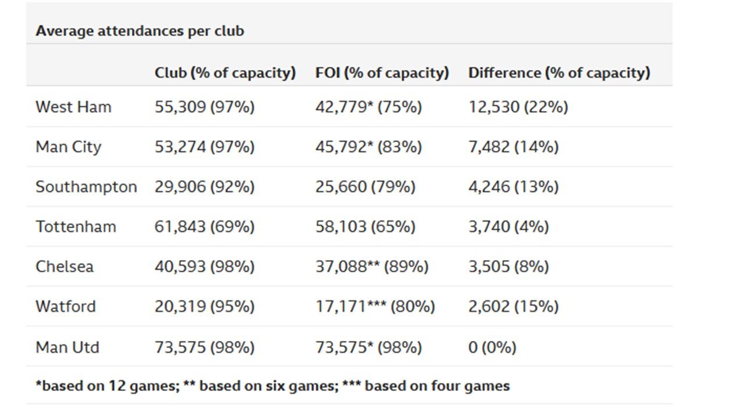744x419 pixels.
Task: Select the 'Club (% of capacity)' column header
Action: [225, 73]
